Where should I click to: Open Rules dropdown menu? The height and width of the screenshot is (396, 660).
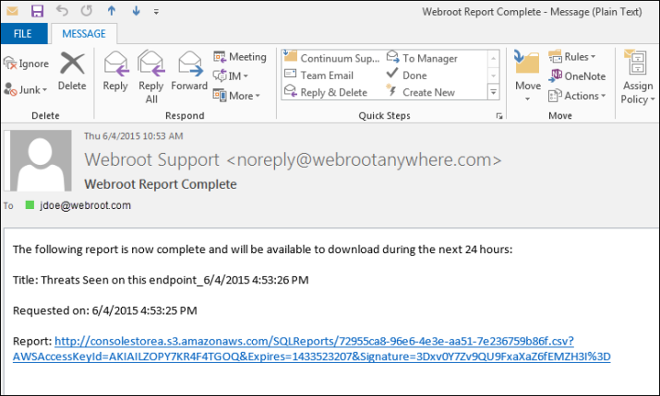click(x=572, y=57)
